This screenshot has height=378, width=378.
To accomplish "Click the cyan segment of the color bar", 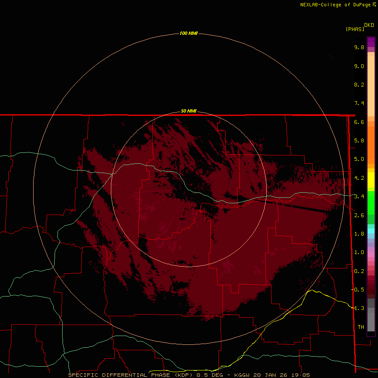I will pyautogui.click(x=371, y=231).
